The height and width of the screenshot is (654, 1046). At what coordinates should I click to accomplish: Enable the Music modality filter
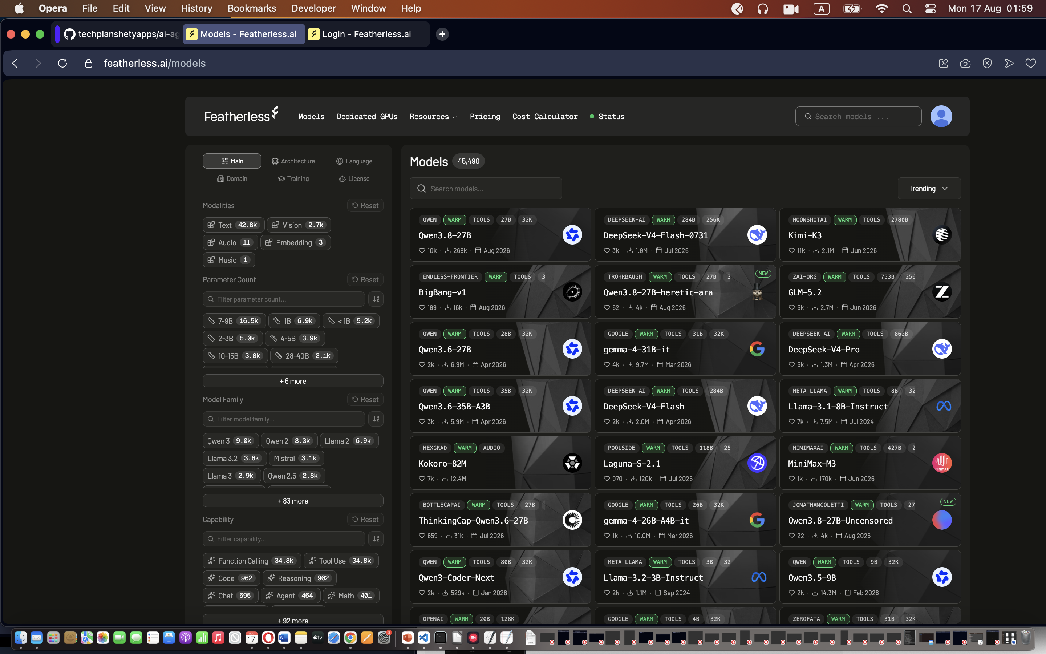[229, 260]
